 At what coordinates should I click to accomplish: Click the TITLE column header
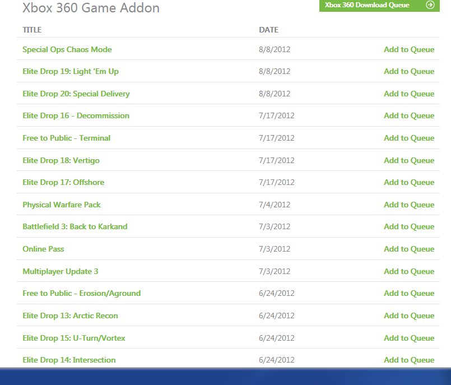(x=32, y=30)
